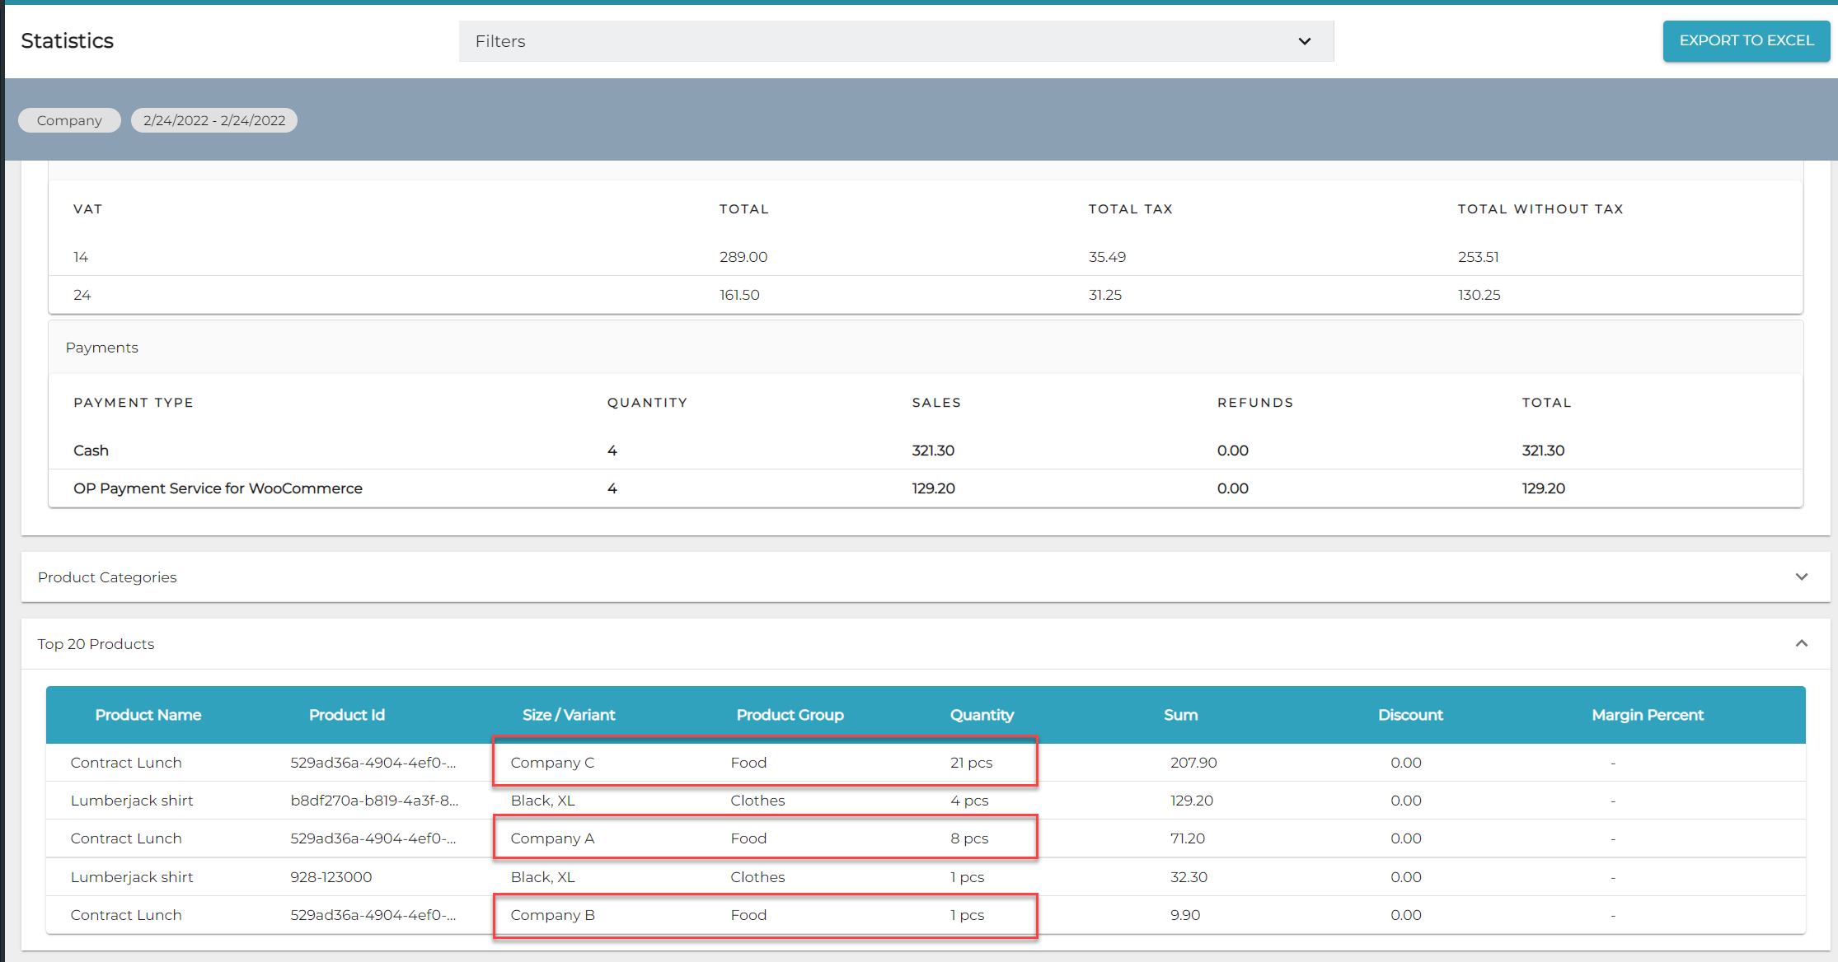Click the Export to Excel button
Screen dimensions: 1838x962
pyautogui.click(x=1746, y=41)
